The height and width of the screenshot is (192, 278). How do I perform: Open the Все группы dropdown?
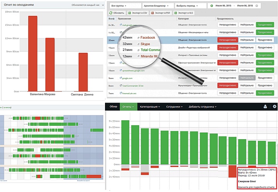coord(125,6)
